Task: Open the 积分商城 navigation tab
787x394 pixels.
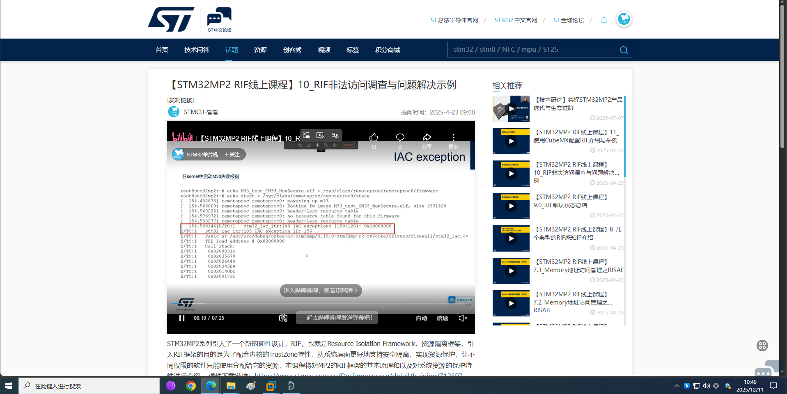Action: pyautogui.click(x=387, y=50)
